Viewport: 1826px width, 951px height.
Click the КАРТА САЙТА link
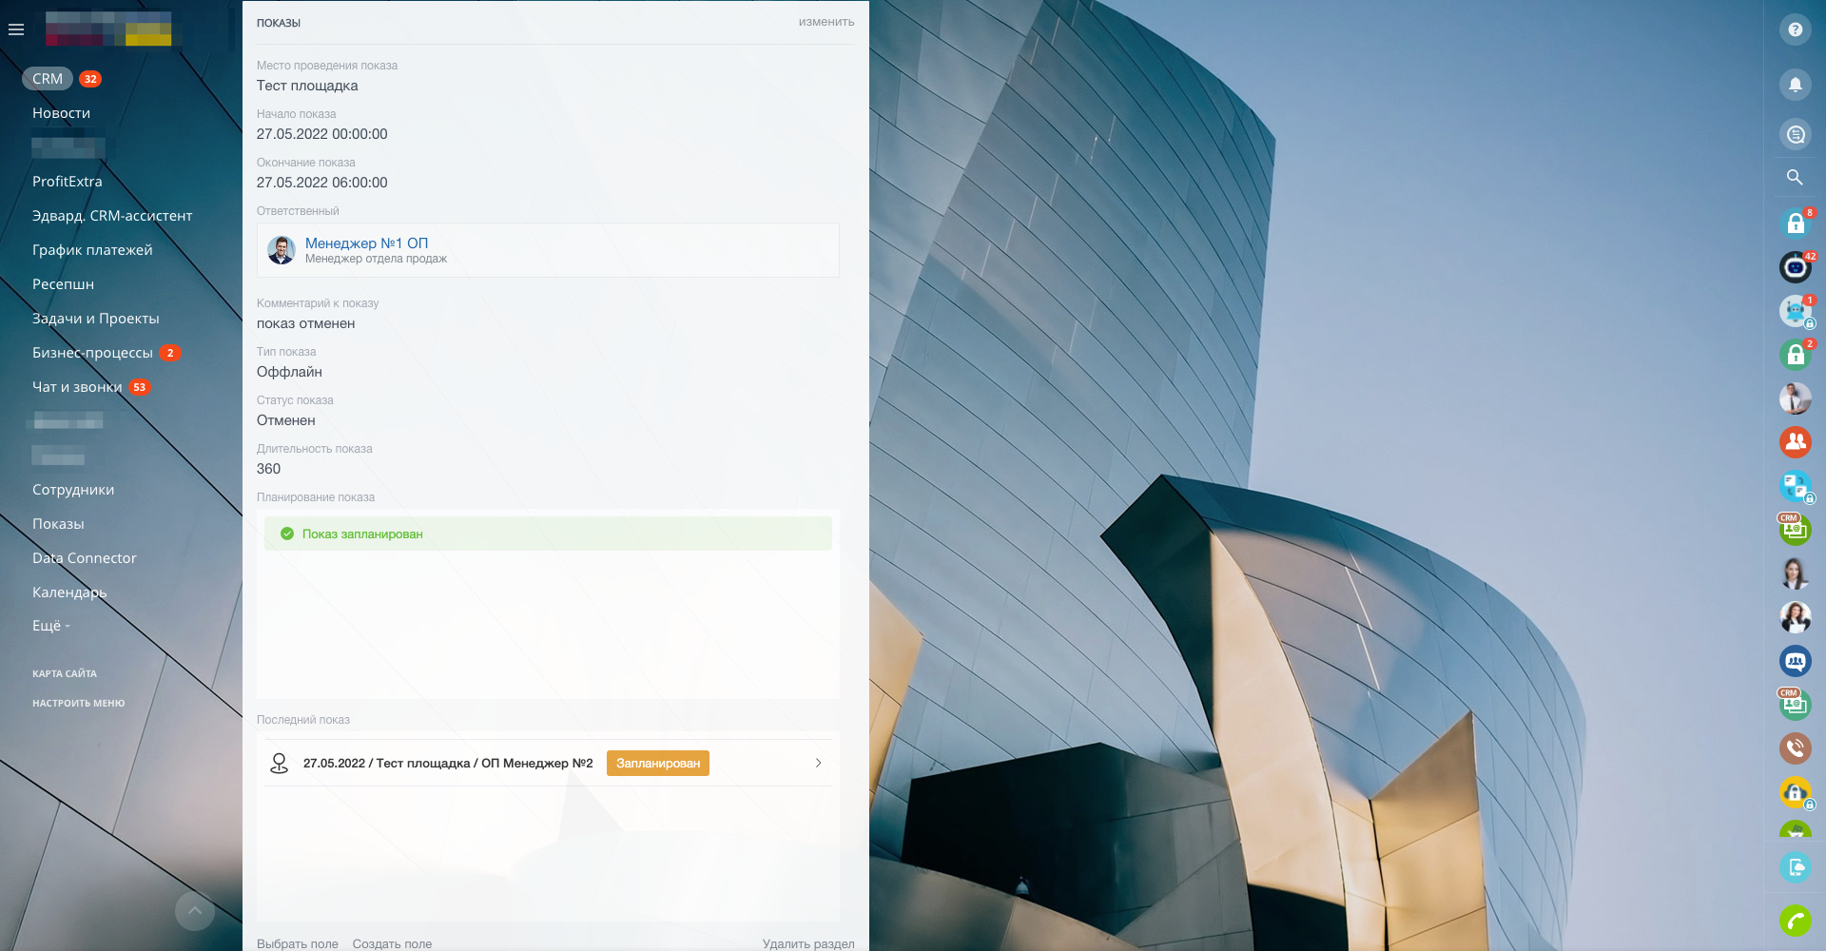(x=65, y=674)
